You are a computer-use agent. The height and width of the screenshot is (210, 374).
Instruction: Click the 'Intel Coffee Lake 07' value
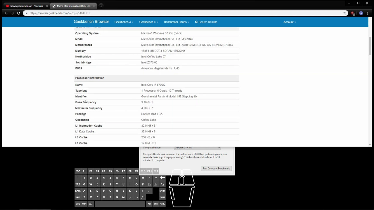153,57
